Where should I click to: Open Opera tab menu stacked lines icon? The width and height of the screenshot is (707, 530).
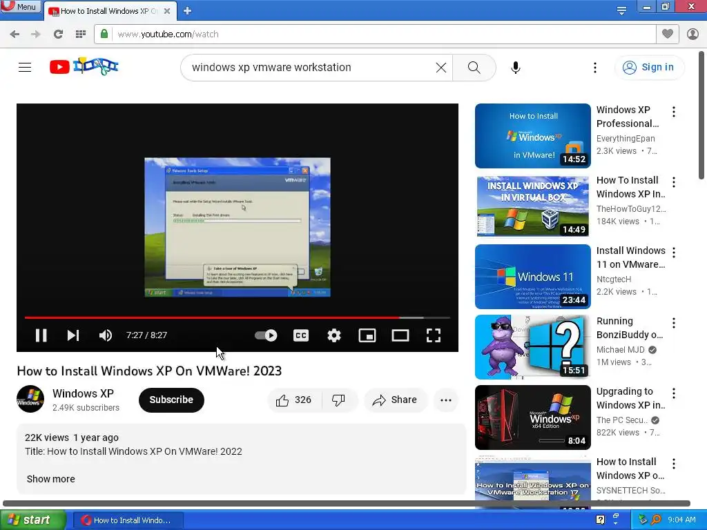[621, 10]
